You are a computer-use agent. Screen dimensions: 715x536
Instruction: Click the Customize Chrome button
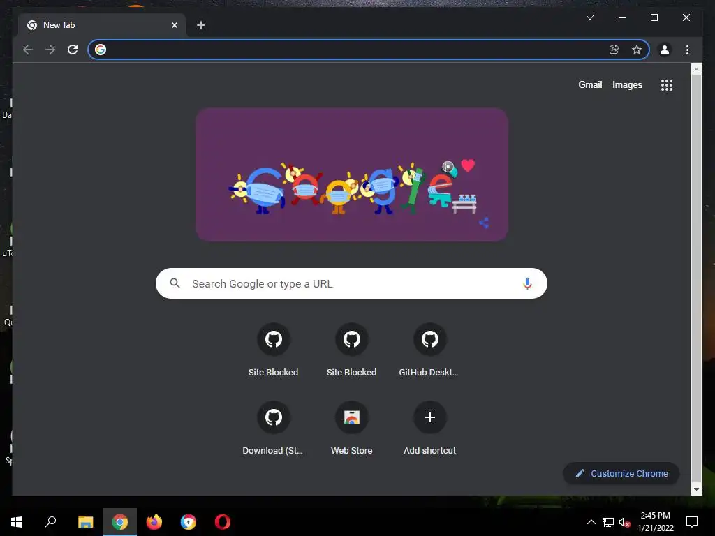[621, 474]
